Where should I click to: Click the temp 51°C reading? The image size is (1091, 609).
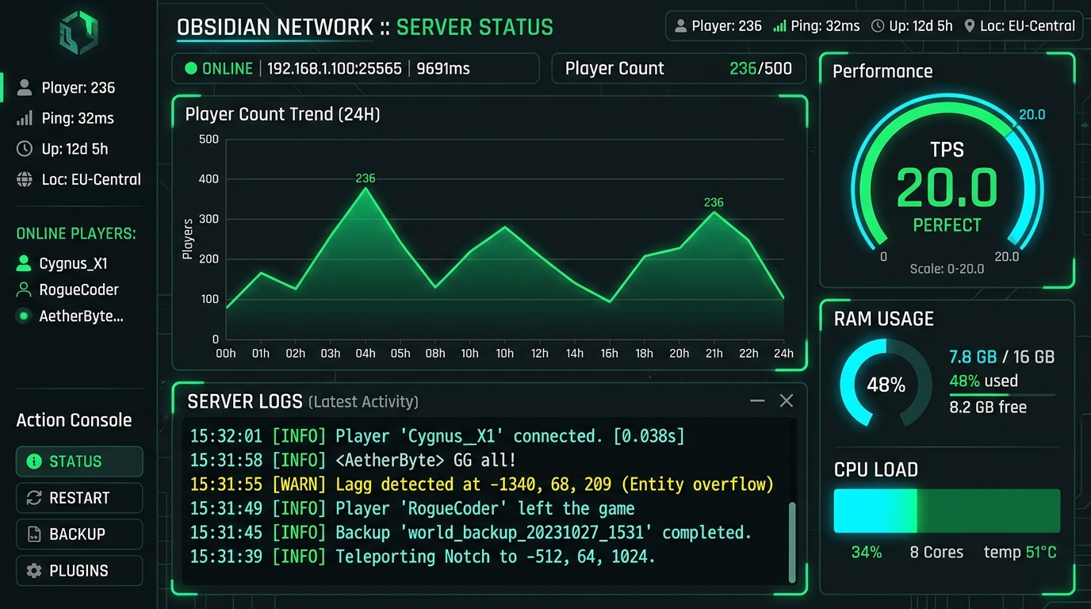[x=1020, y=553]
